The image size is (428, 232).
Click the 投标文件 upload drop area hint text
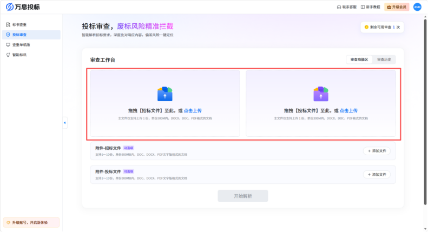pos(321,118)
